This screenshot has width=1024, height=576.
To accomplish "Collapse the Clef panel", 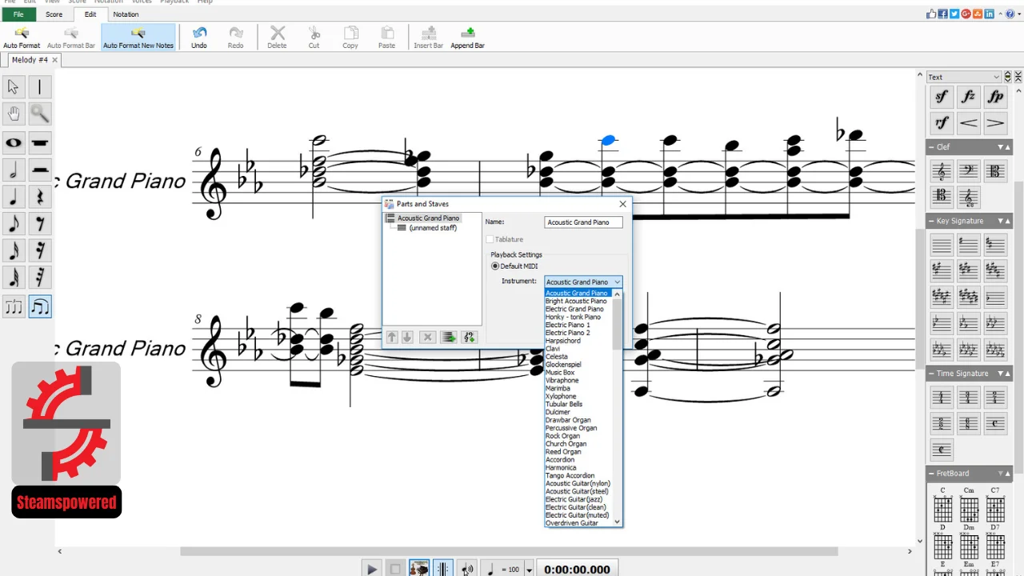I will (932, 147).
